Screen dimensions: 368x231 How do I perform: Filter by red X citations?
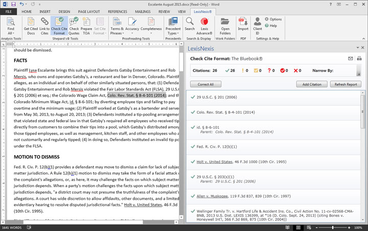tap(297, 71)
